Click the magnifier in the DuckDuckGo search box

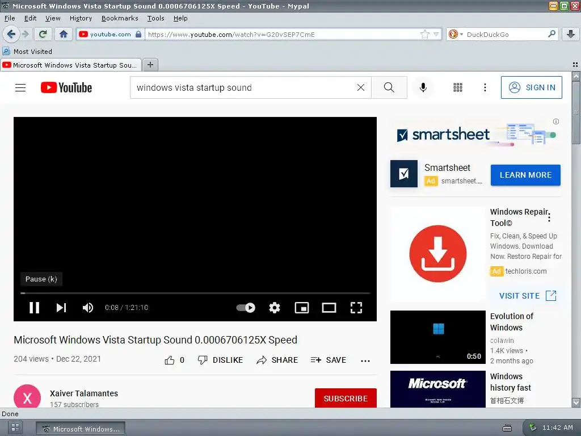(x=551, y=34)
